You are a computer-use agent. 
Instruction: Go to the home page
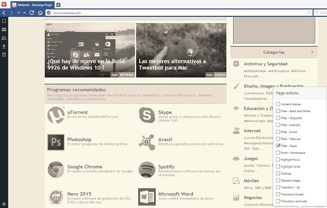(x=40, y=13)
